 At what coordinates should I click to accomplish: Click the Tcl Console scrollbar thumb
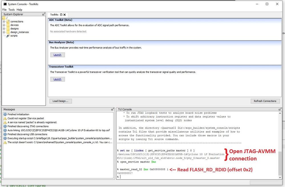click(x=280, y=163)
